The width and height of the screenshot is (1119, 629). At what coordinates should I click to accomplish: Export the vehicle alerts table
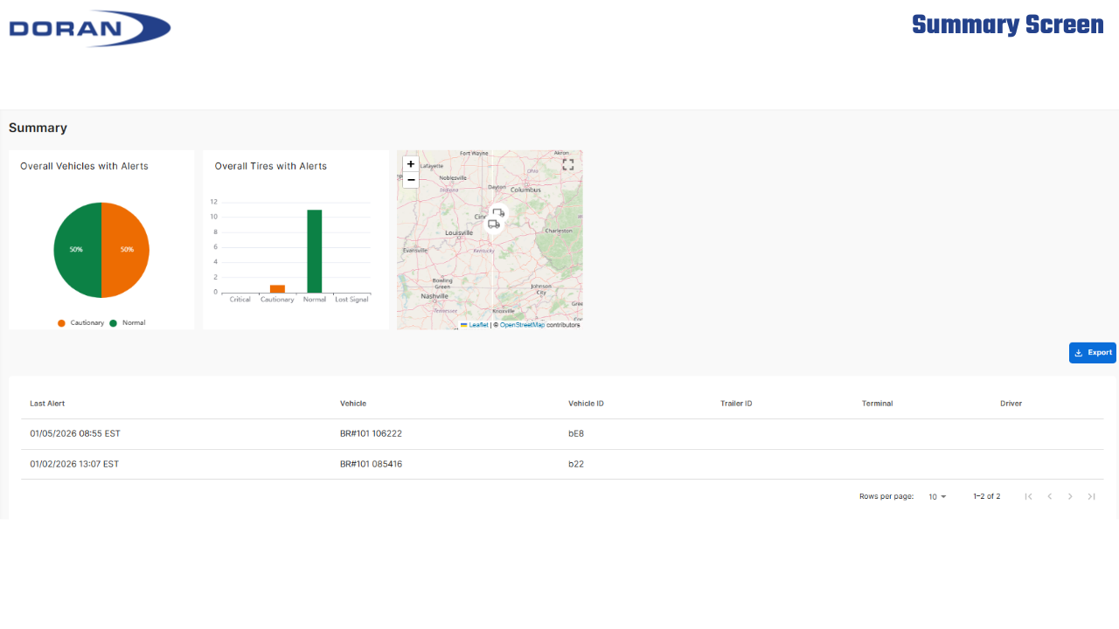coord(1093,353)
